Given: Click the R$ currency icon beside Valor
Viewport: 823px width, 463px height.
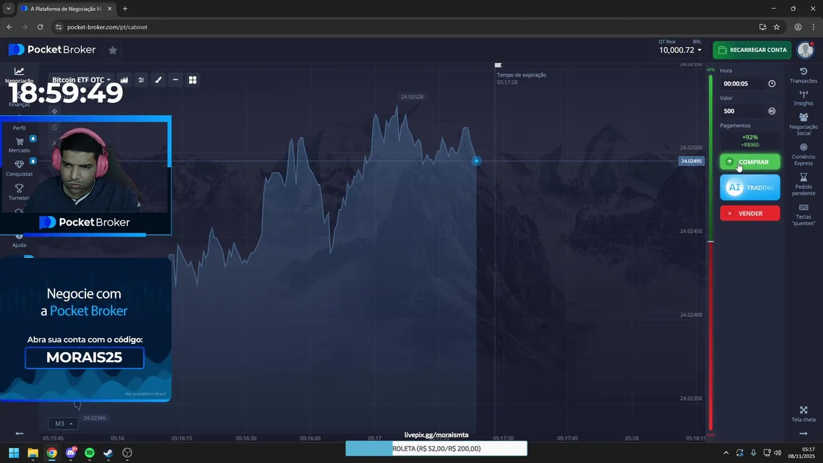Looking at the screenshot, I should click(772, 111).
